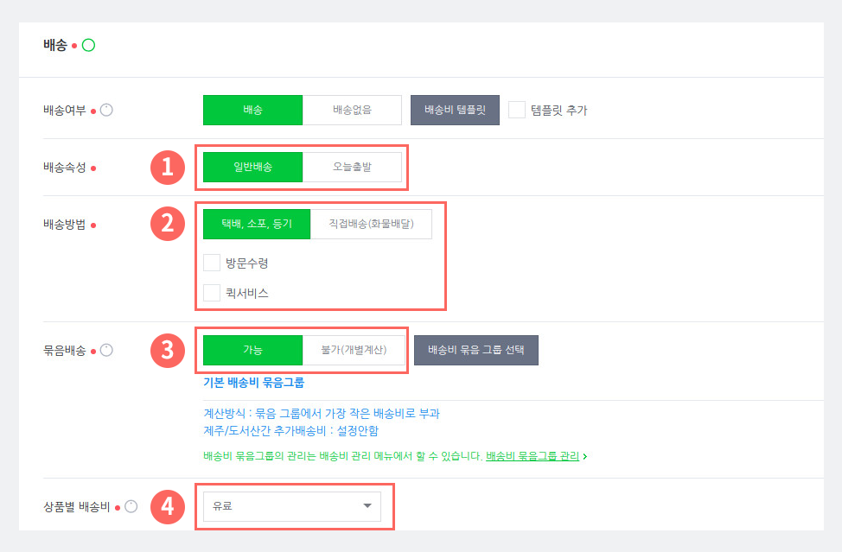Select 직접배송(화물배달) method
Image resolution: width=842 pixels, height=552 pixels.
click(x=371, y=224)
